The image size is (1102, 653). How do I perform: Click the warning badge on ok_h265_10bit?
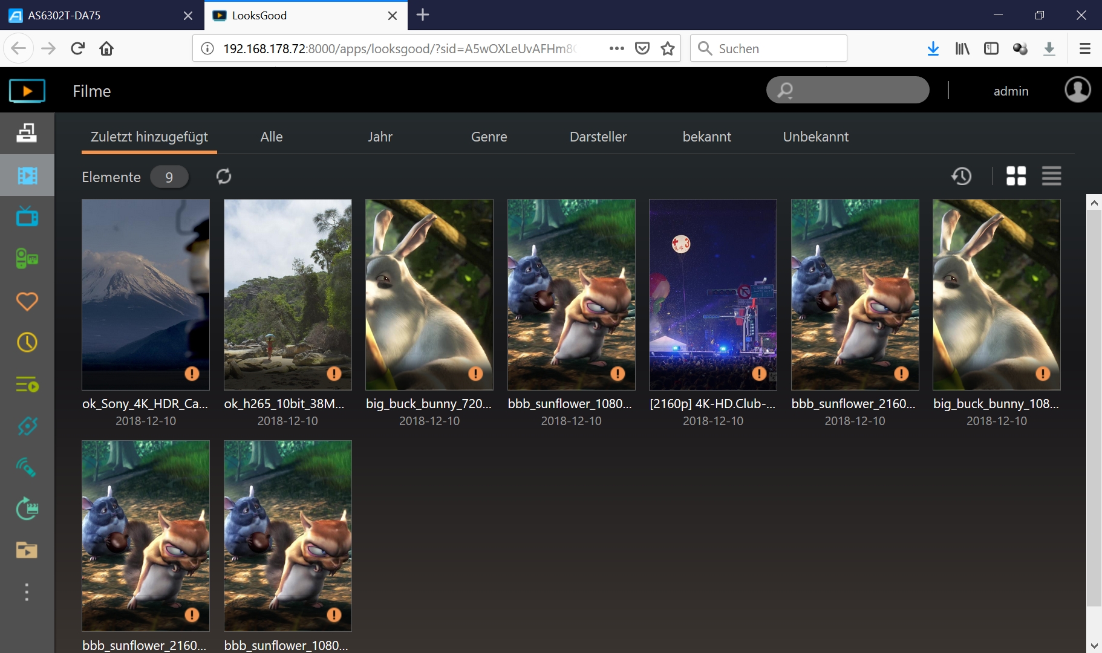[x=334, y=374]
